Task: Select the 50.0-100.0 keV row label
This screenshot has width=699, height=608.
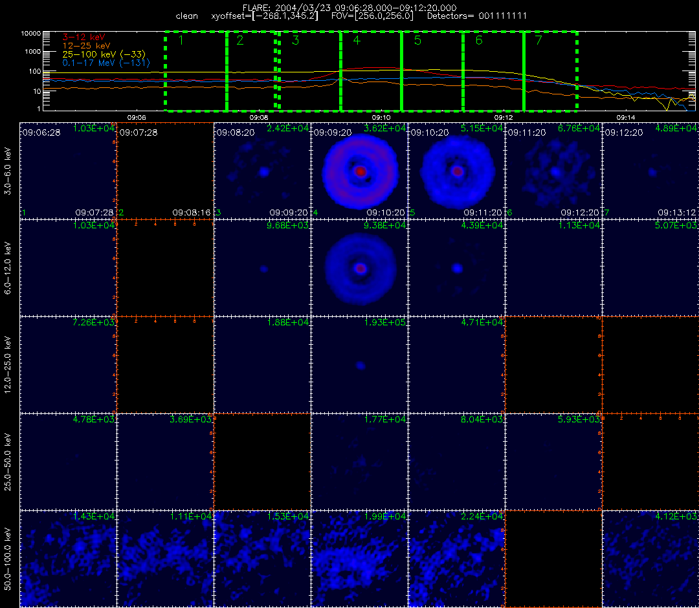Action: (8, 559)
